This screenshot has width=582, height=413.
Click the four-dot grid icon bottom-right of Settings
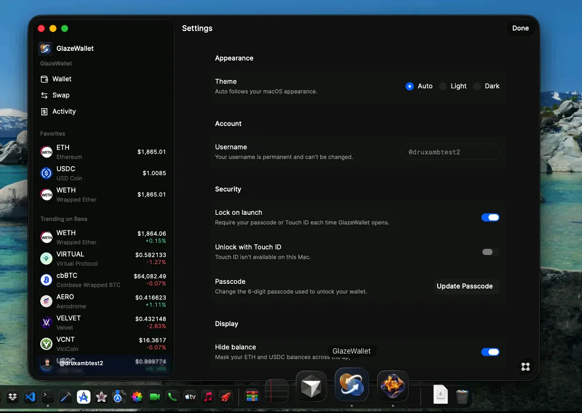pyautogui.click(x=525, y=366)
